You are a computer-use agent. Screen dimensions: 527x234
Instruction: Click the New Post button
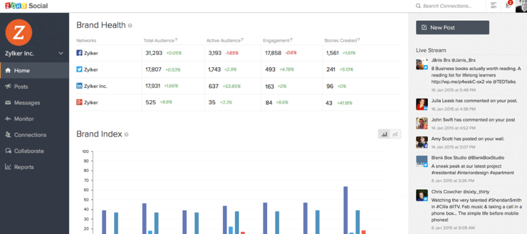coord(452,28)
